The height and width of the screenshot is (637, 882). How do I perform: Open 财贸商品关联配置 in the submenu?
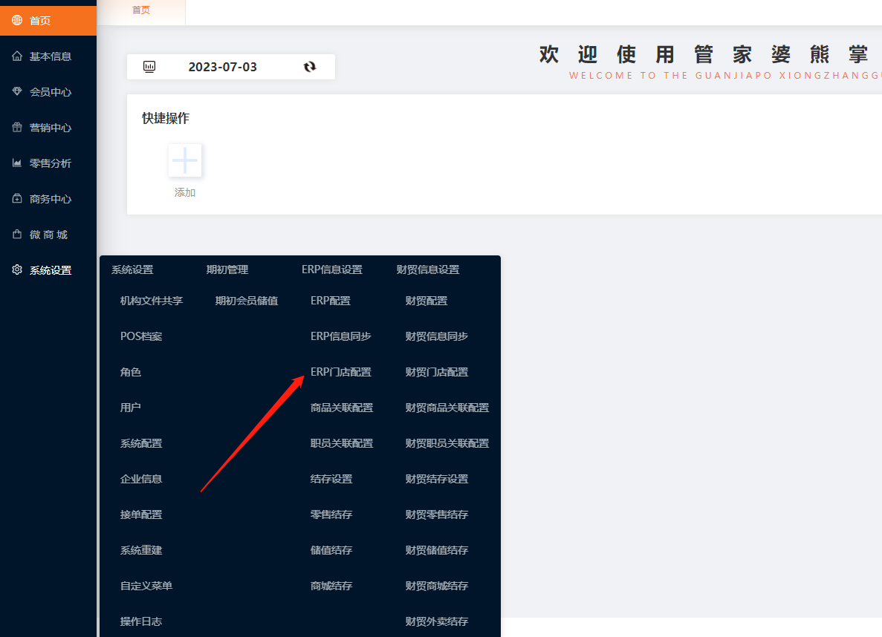click(447, 407)
